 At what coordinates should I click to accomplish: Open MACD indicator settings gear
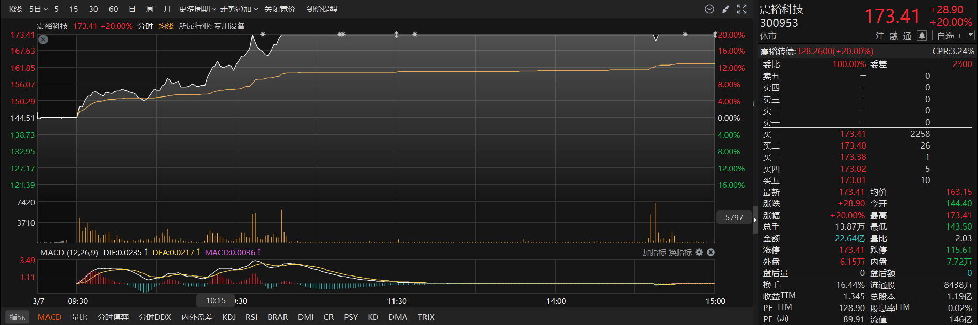[699, 252]
